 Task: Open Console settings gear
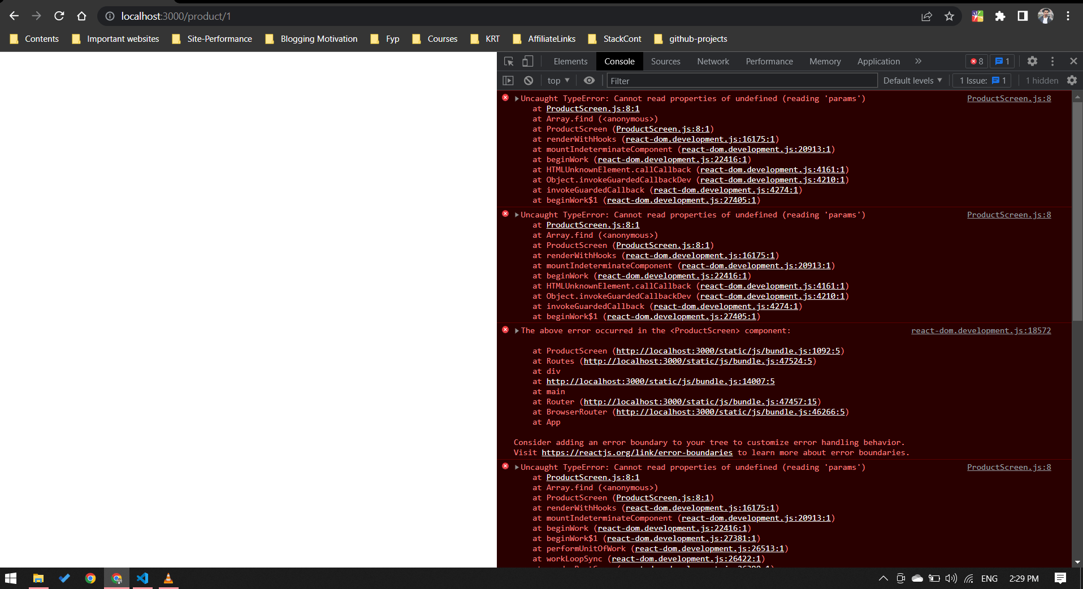[x=1072, y=81]
